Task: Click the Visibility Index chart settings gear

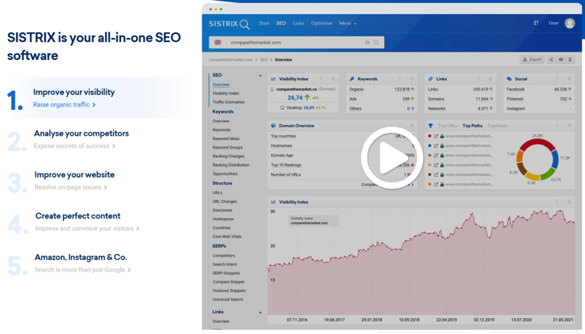Action: point(569,201)
